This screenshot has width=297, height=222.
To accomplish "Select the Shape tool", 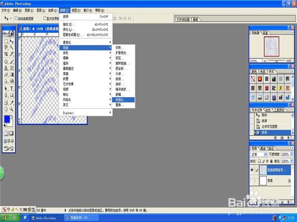I will 12,95.
